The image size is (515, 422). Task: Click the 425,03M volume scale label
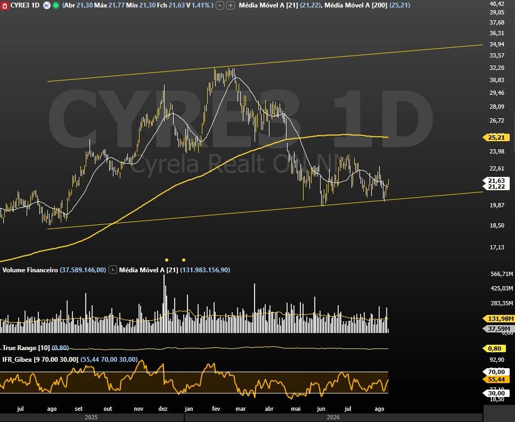(502, 288)
